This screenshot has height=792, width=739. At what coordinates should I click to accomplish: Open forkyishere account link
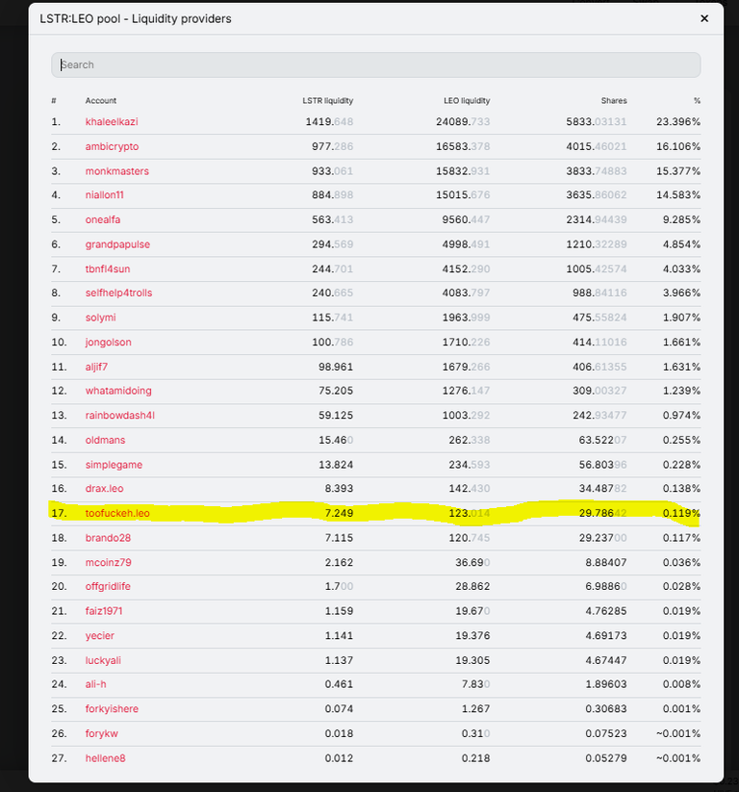tap(112, 708)
